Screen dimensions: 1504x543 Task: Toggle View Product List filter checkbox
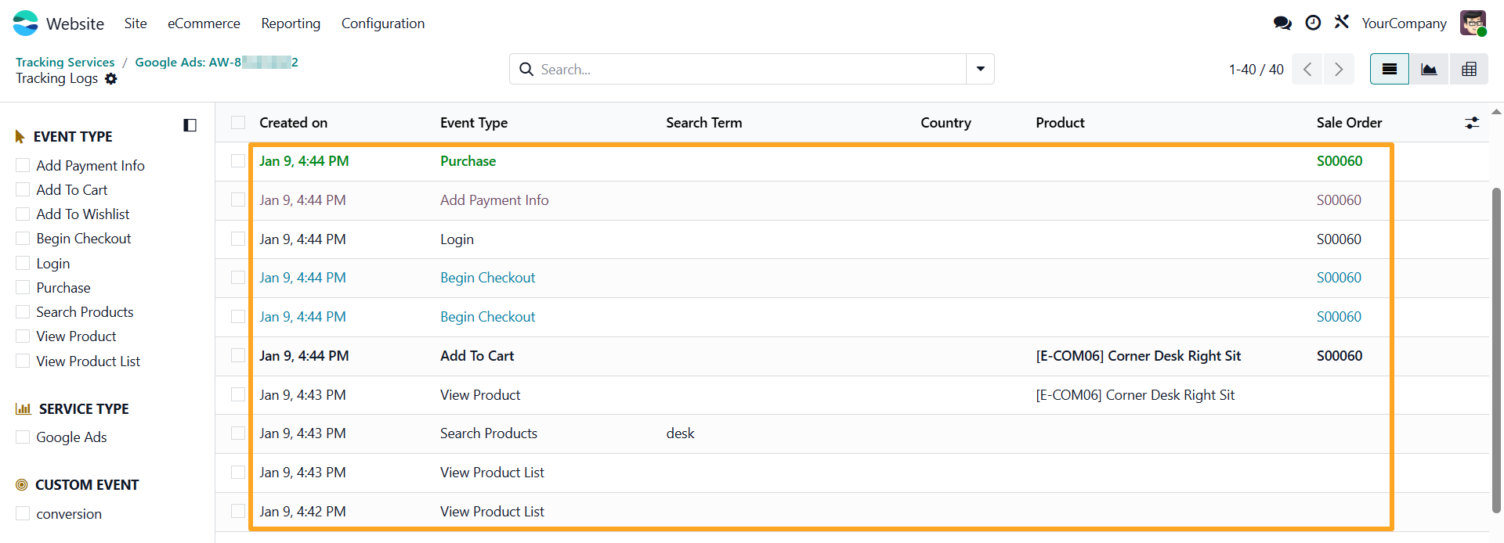pos(23,361)
